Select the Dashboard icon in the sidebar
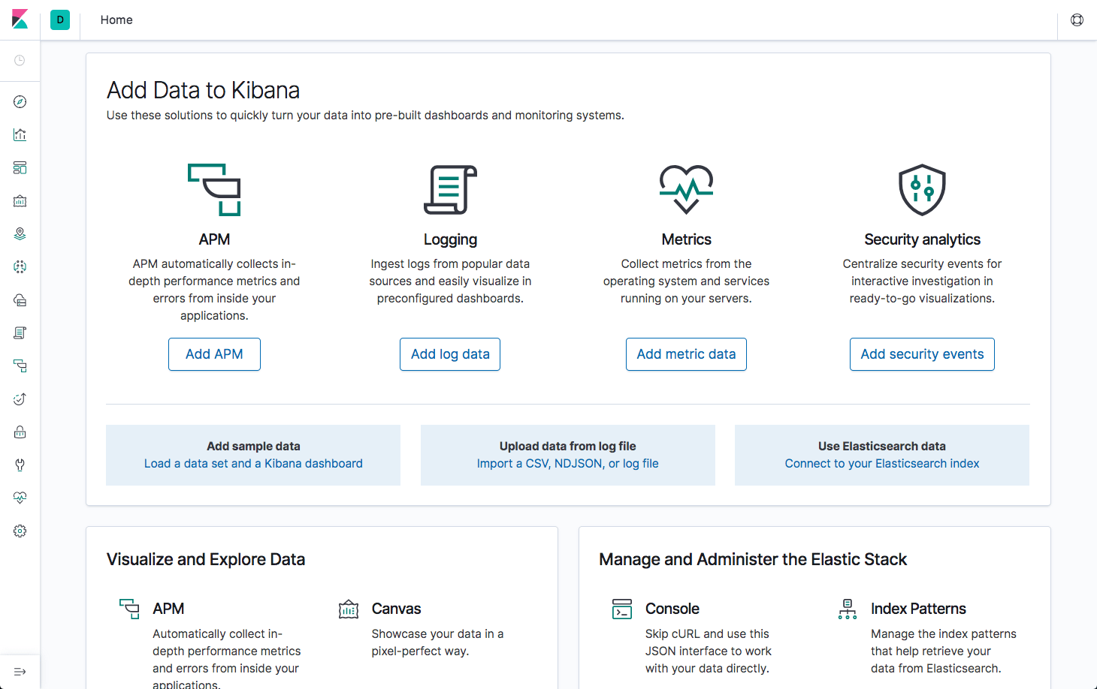1097x689 pixels. pos(20,167)
